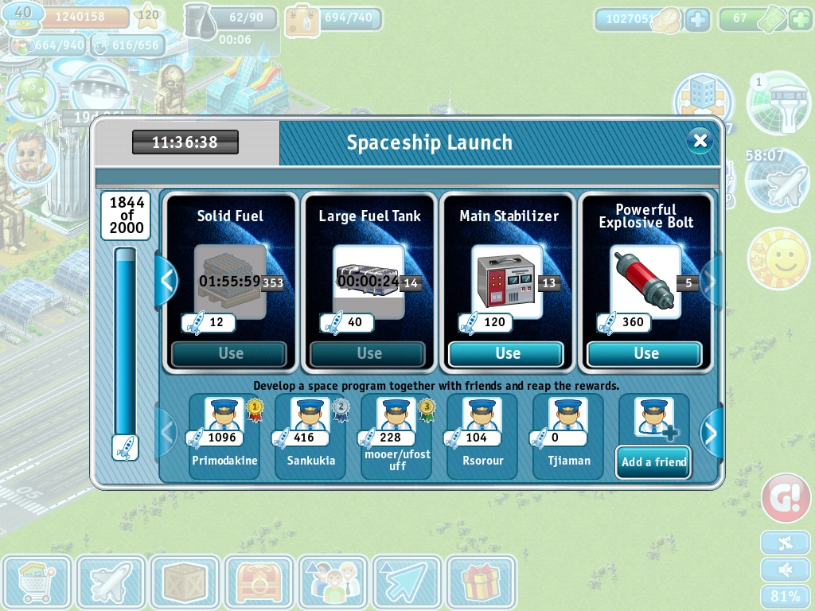Open the airplane fleet icon in bottom bar

point(111,582)
